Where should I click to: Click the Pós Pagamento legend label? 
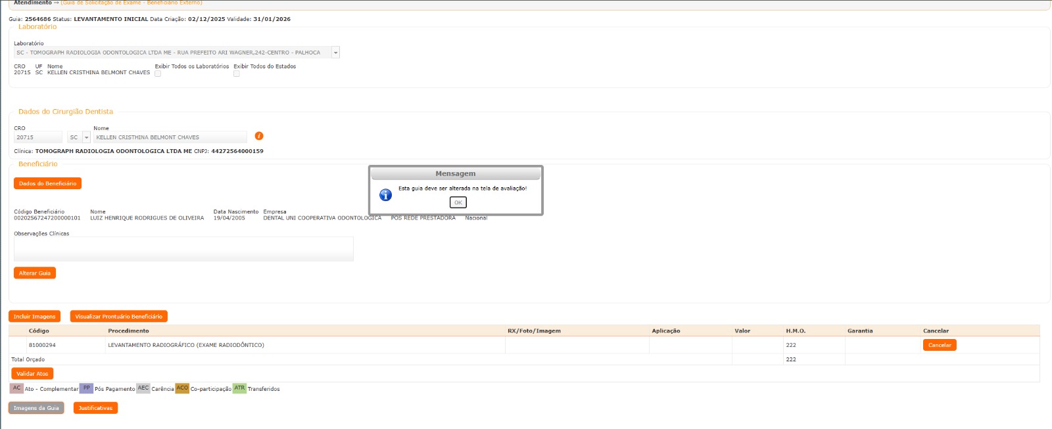tap(114, 389)
